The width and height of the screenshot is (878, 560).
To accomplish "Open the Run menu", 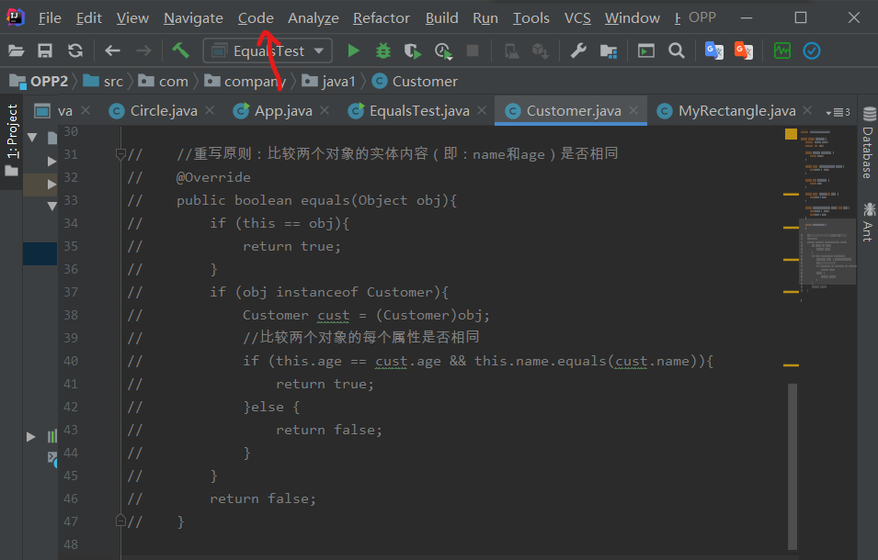I will (x=485, y=17).
